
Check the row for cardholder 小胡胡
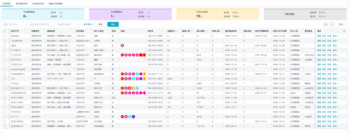pyautogui.click(x=5, y=41)
